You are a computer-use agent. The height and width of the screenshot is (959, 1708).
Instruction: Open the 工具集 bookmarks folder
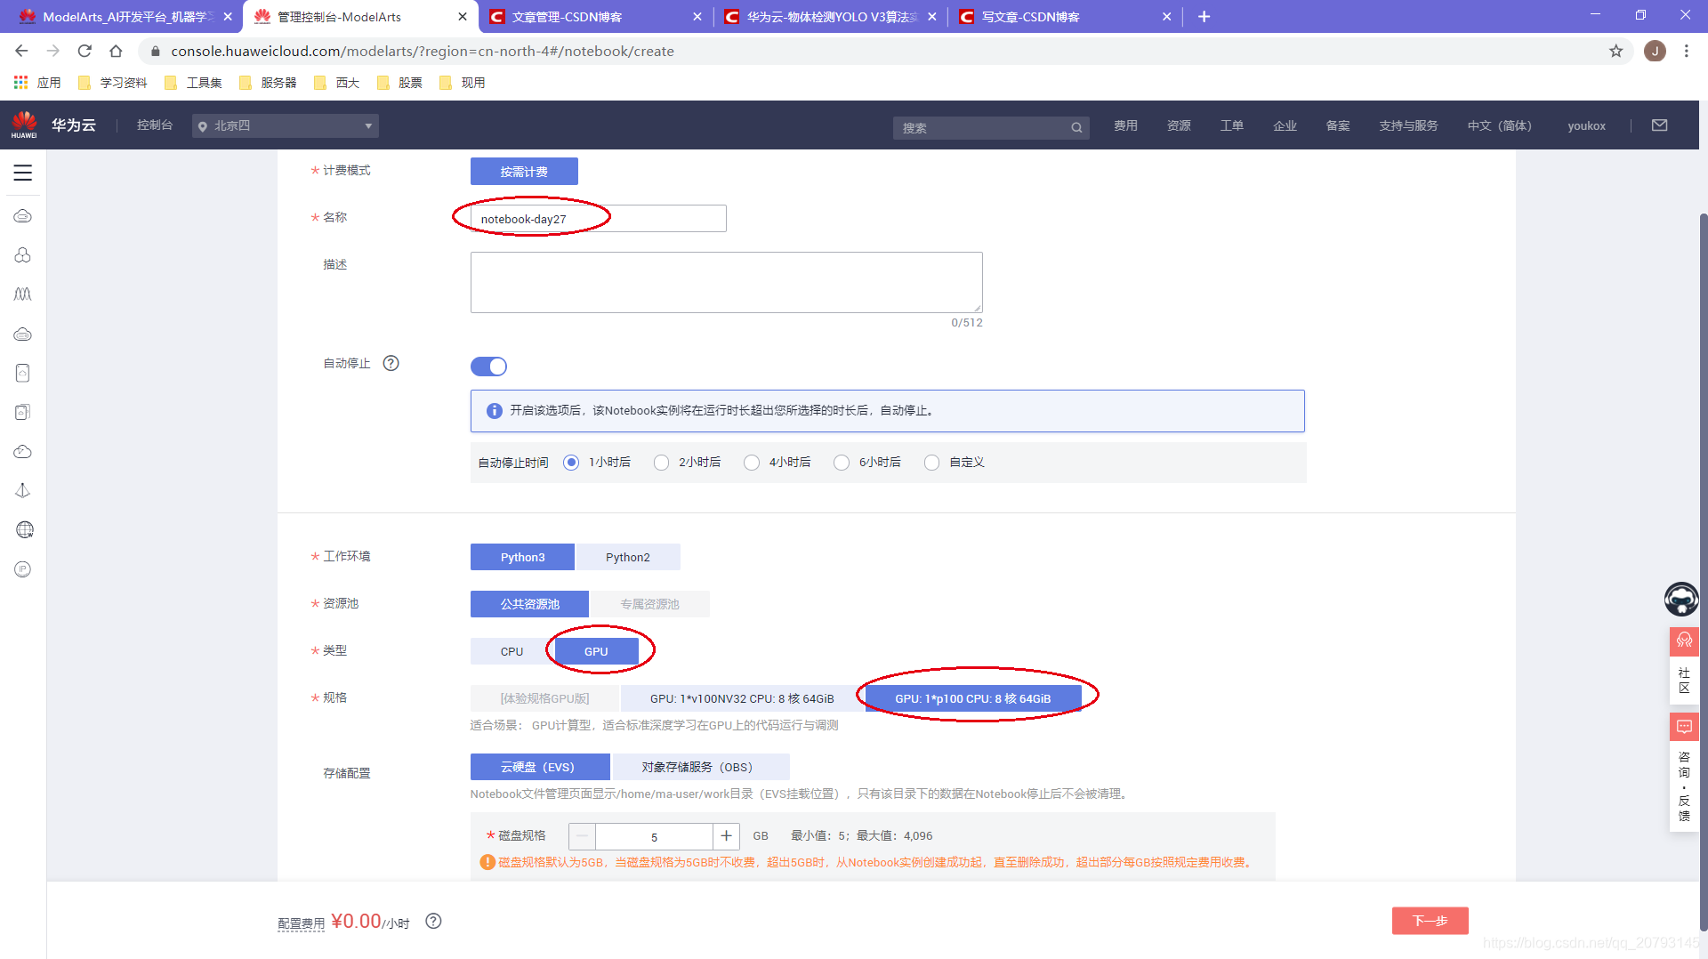click(193, 83)
